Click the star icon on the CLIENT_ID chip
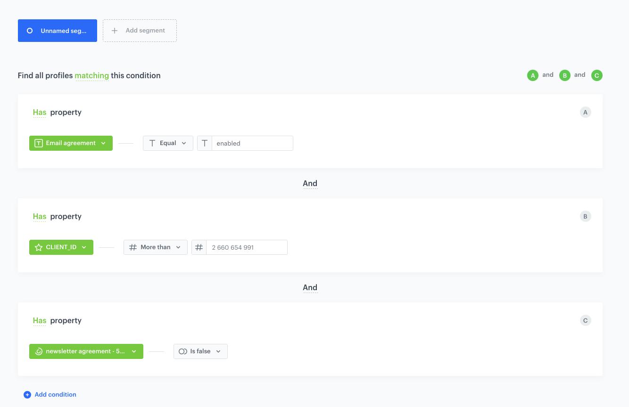The height and width of the screenshot is (407, 629). point(38,247)
